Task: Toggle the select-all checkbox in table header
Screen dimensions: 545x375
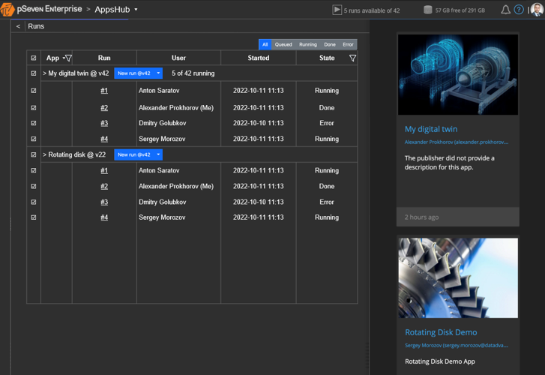Action: pyautogui.click(x=34, y=58)
